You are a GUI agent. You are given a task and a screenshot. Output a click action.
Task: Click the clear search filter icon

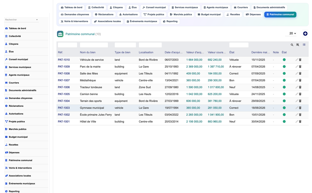point(298,45)
